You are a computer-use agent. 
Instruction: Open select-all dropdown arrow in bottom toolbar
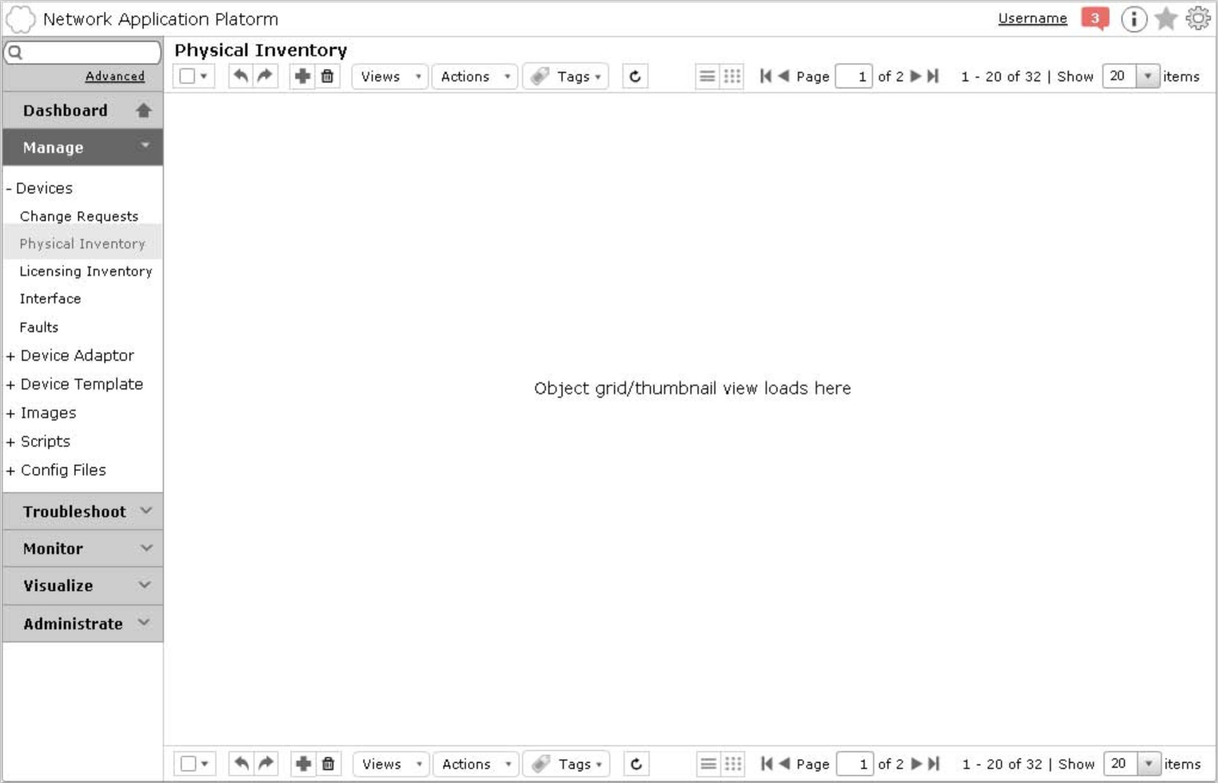205,763
